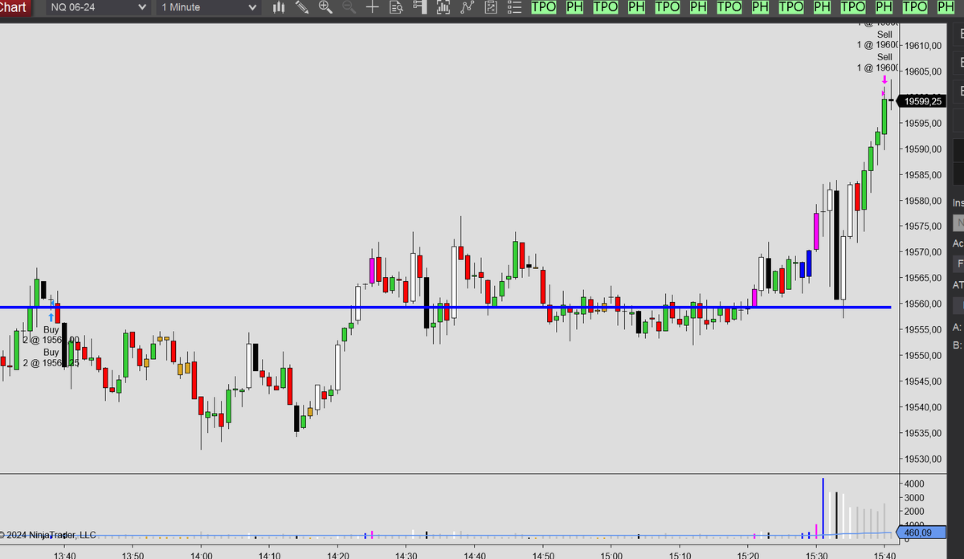Image resolution: width=964 pixels, height=559 pixels.
Task: Click the magenta Sell execution arrow marker
Action: click(x=884, y=80)
